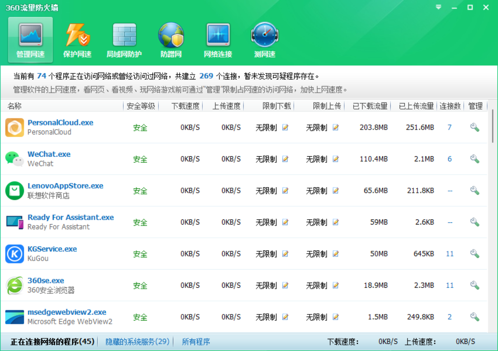Open manage wrench for LenovoAppStore.exe
498x351 pixels.
[475, 190]
